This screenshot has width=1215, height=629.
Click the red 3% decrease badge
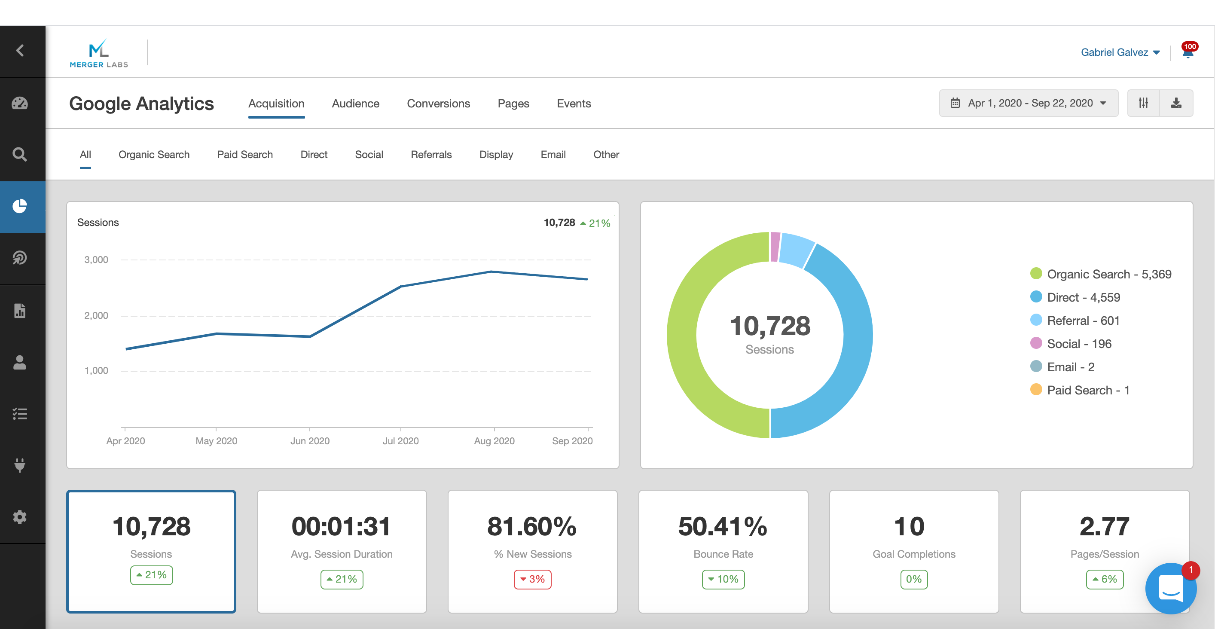click(x=532, y=580)
